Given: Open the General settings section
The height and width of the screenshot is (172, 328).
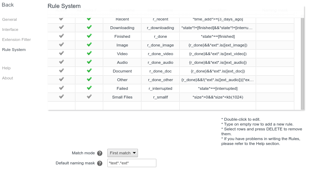Looking at the screenshot, I should tap(9, 19).
